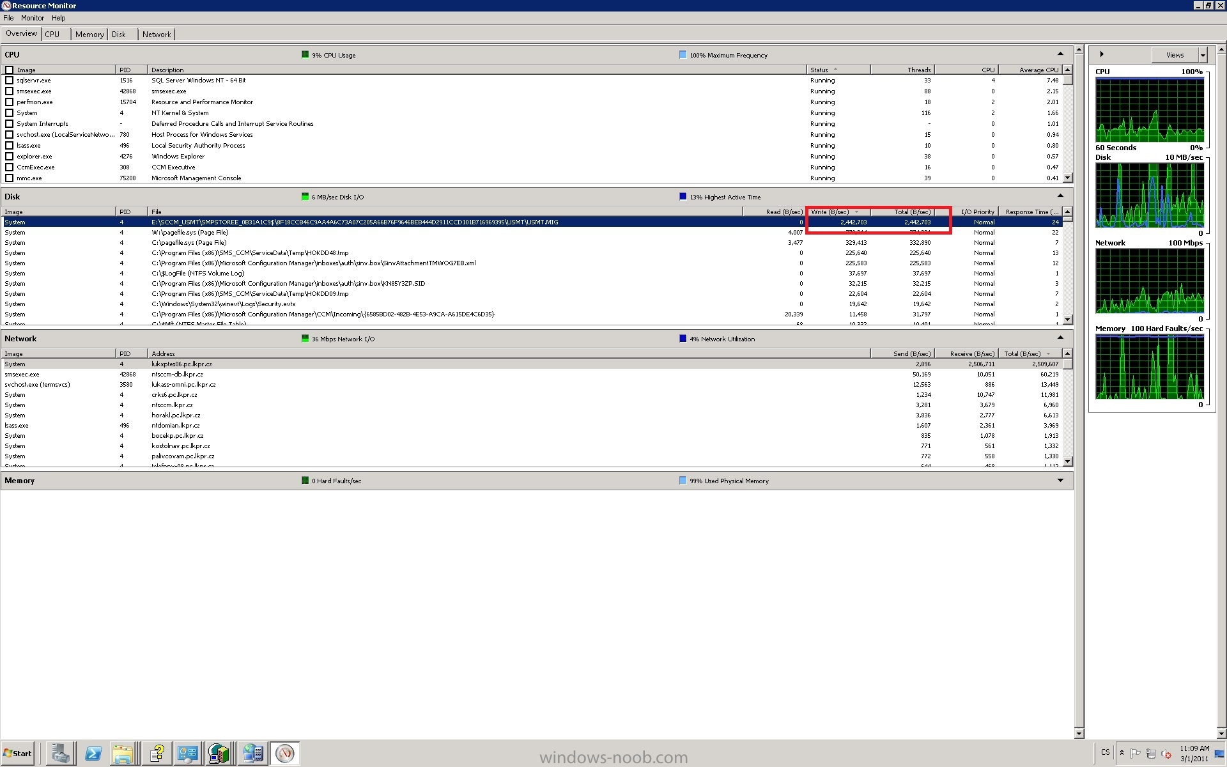Screen dimensions: 1227x767
Task: Click the CPU table scrollbar down arrow
Action: point(1067,178)
